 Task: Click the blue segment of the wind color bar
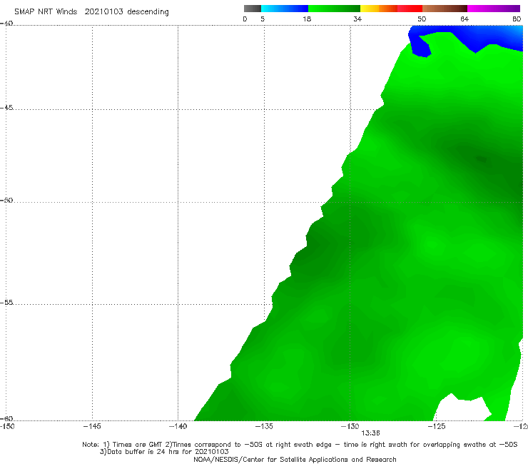tap(285, 9)
